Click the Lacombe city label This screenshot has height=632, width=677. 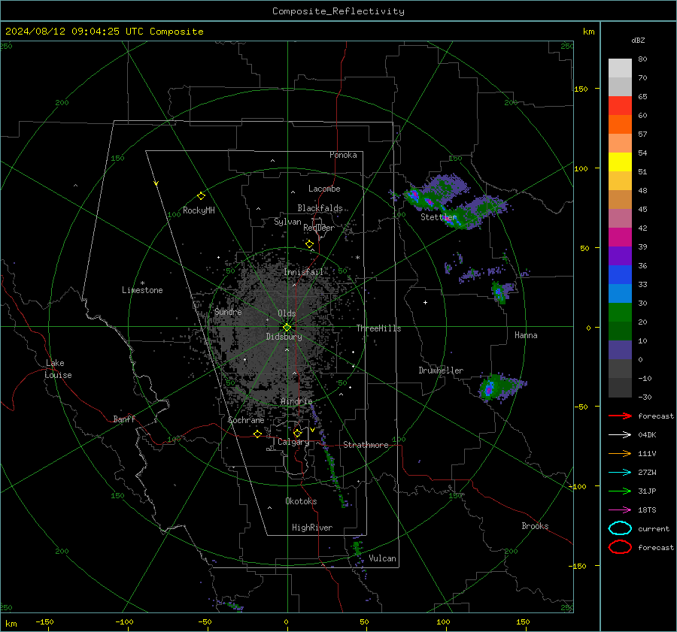324,189
